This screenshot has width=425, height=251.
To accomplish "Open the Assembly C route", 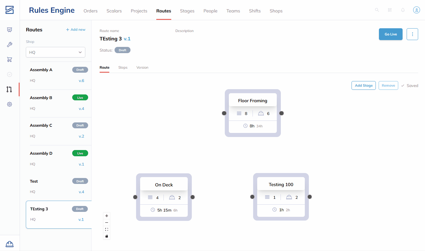I will (59, 131).
